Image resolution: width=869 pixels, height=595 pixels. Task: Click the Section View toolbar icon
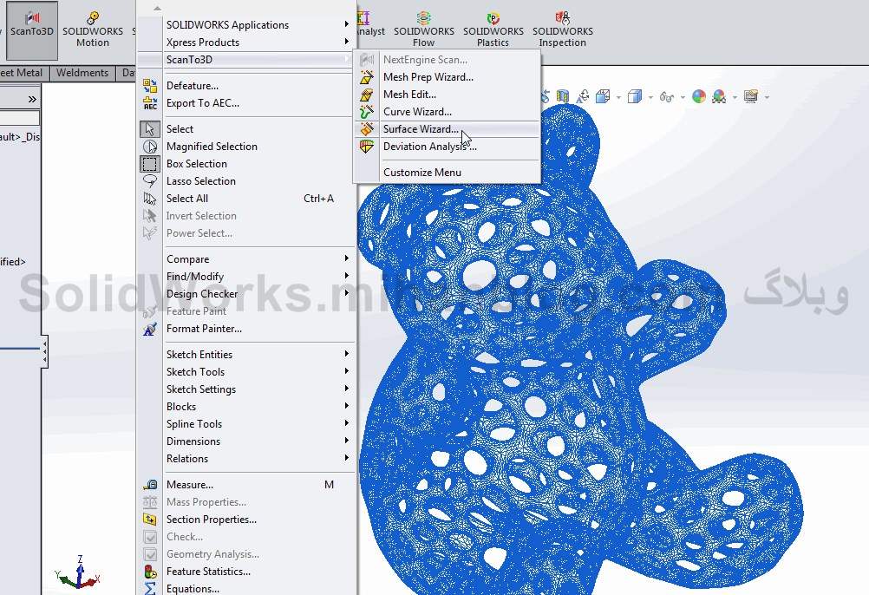pyautogui.click(x=563, y=97)
